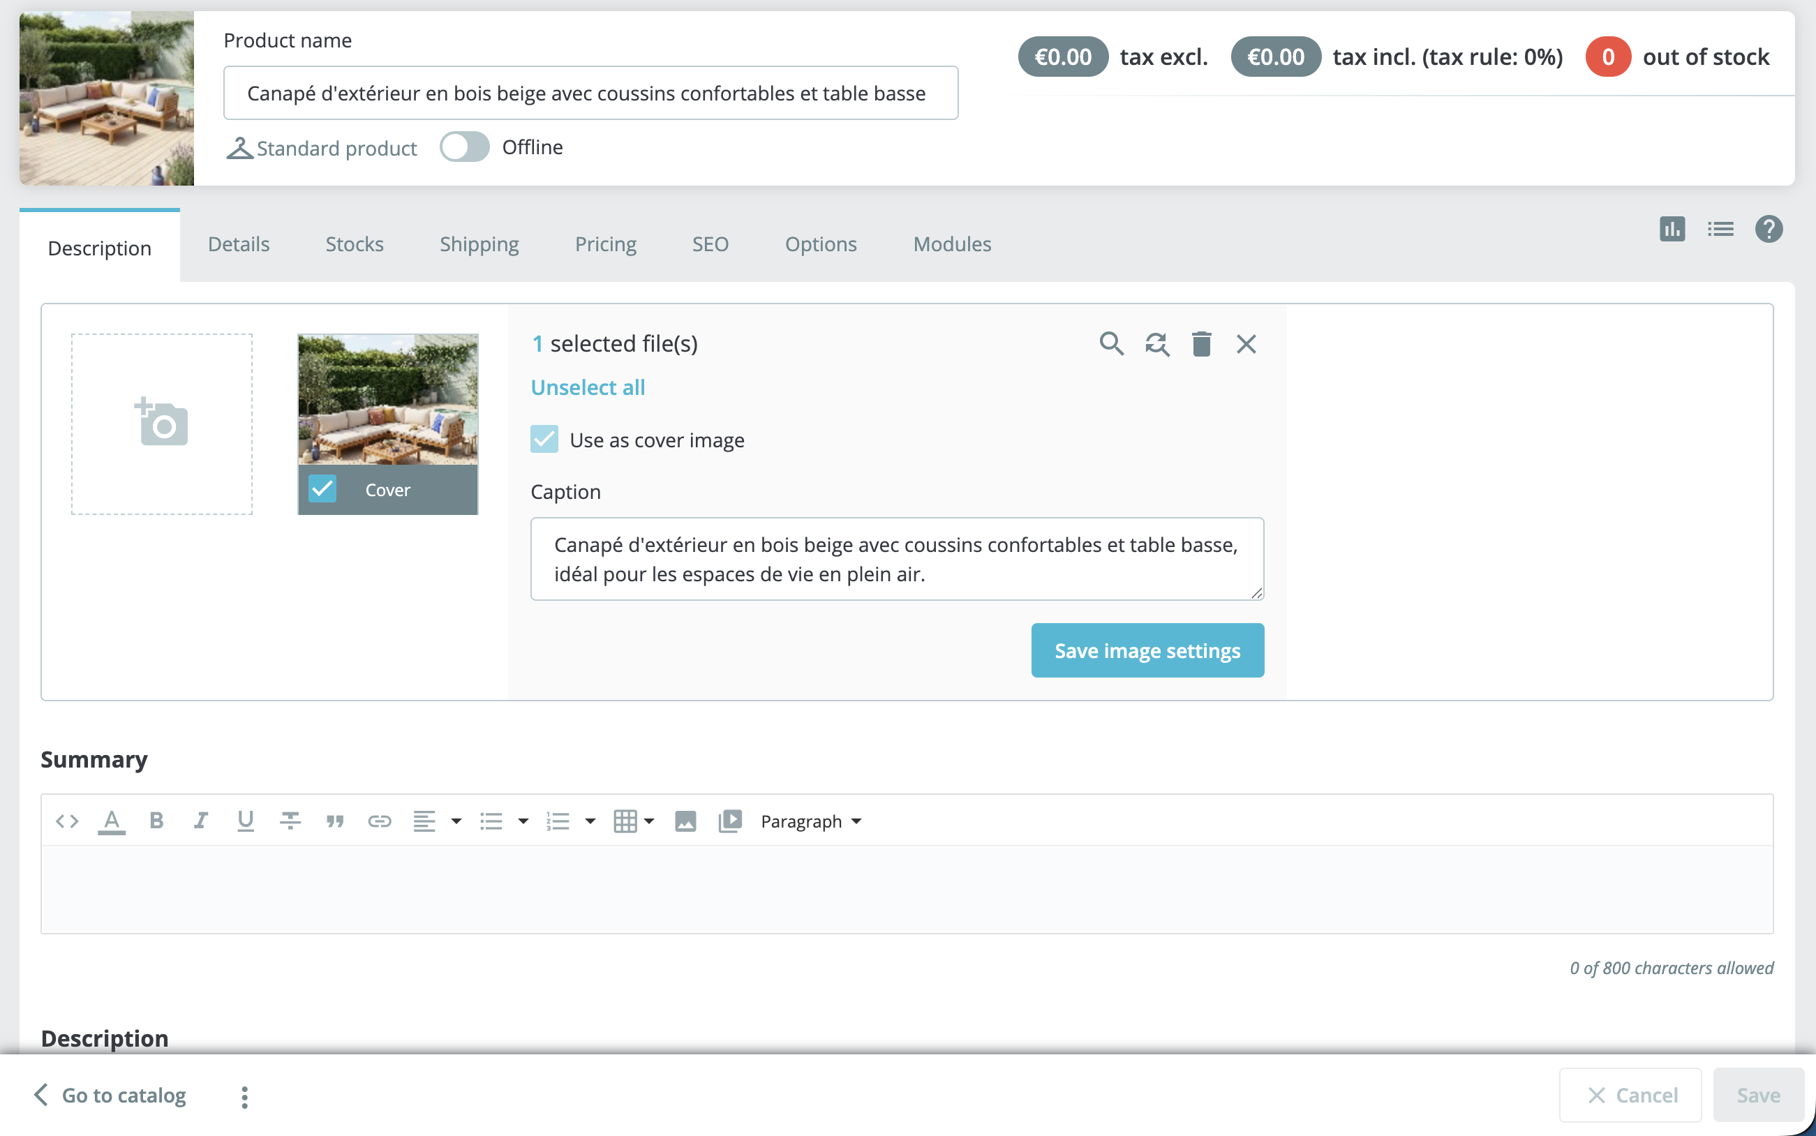Open the font color picker in the editor

[x=111, y=821]
